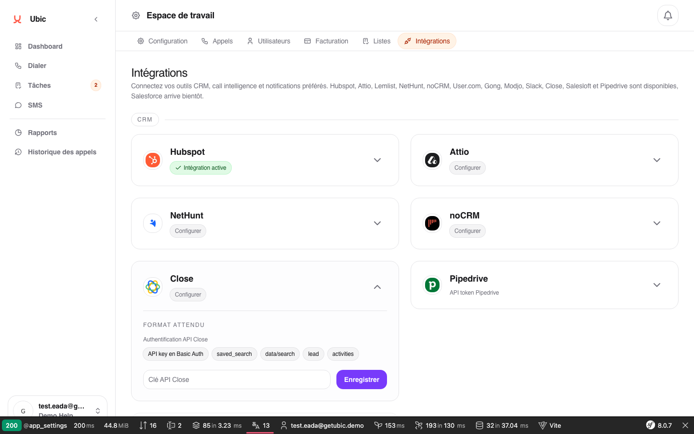
Task: Collapse the Close integration card
Action: [x=377, y=287]
